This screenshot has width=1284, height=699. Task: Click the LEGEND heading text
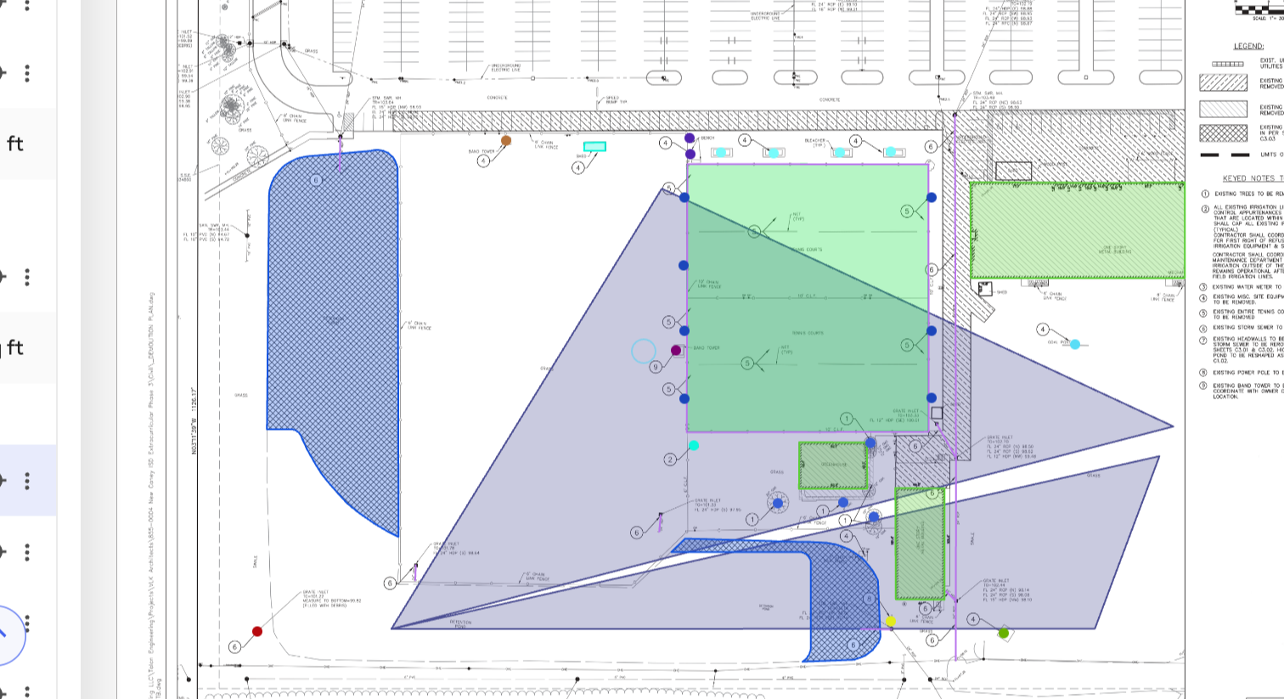1248,46
